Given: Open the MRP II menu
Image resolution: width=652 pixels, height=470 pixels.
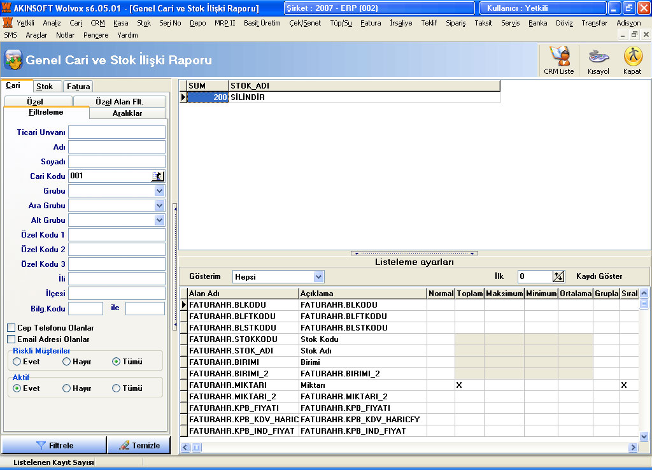Looking at the screenshot, I should pos(225,23).
